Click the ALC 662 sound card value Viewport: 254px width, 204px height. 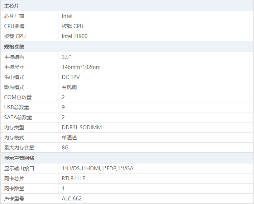[x=72, y=199]
